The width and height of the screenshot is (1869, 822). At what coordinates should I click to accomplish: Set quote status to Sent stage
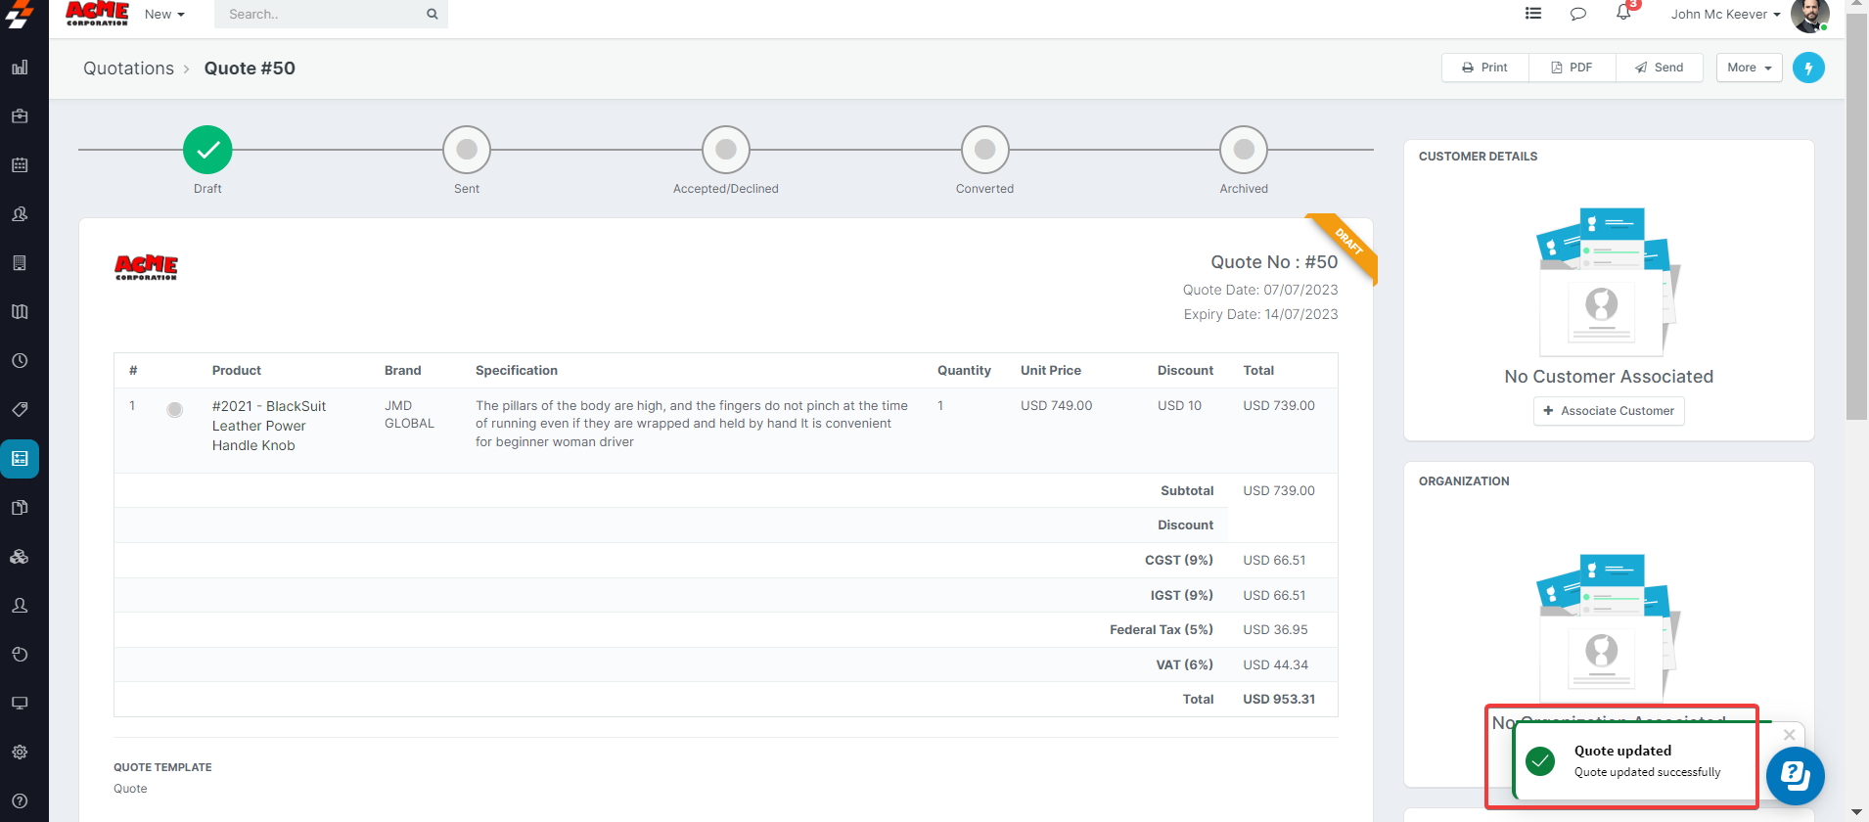pyautogui.click(x=467, y=150)
